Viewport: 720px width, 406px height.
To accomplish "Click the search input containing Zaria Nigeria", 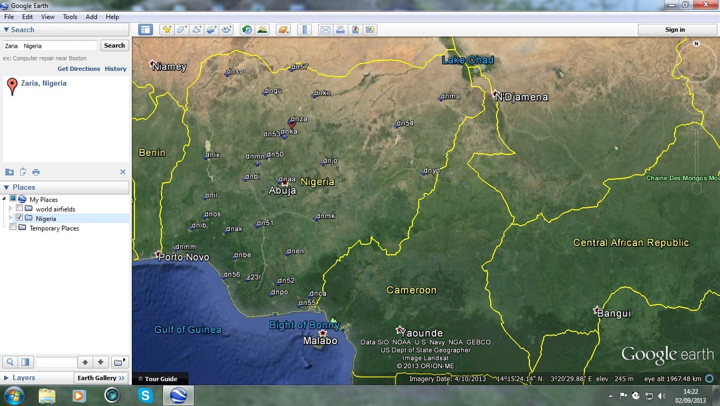I will (50, 46).
